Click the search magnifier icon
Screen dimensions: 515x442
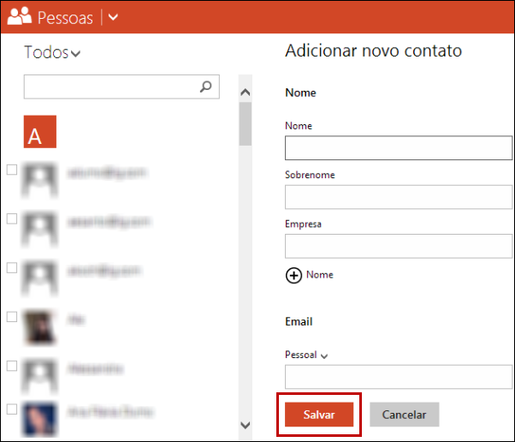[x=205, y=86]
